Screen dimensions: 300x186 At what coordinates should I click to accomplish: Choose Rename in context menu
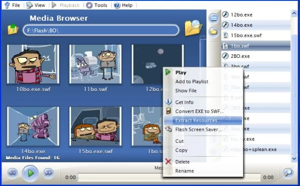(x=203, y=171)
